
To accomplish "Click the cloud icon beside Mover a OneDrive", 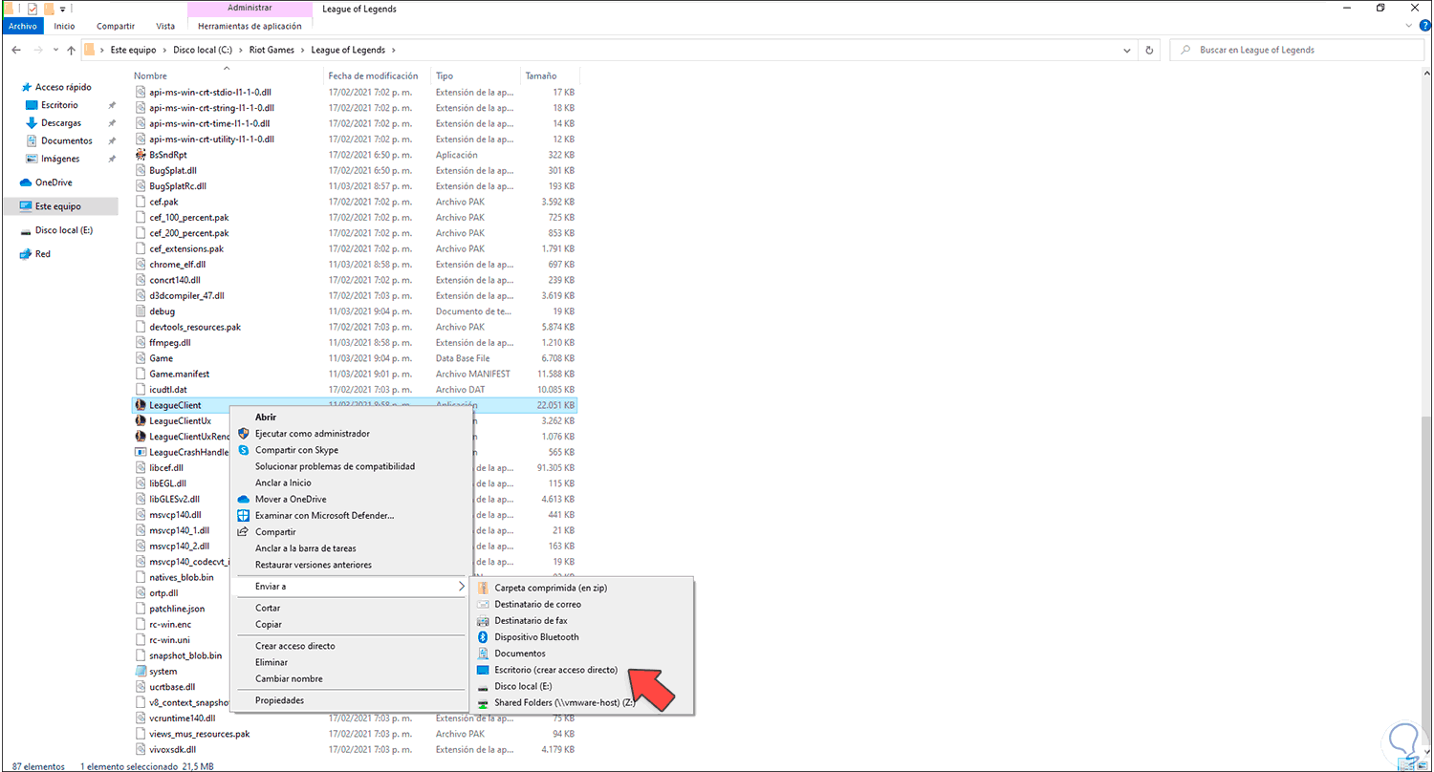I will point(243,499).
